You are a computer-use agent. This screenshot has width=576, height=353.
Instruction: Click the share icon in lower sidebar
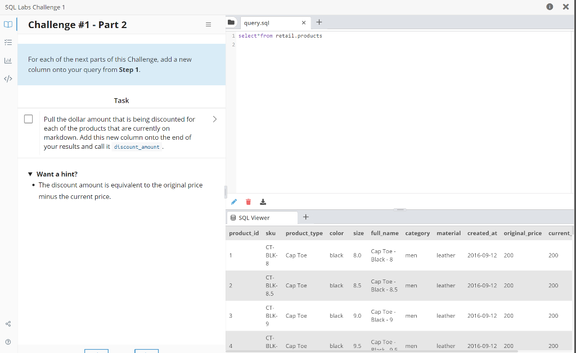pyautogui.click(x=8, y=323)
